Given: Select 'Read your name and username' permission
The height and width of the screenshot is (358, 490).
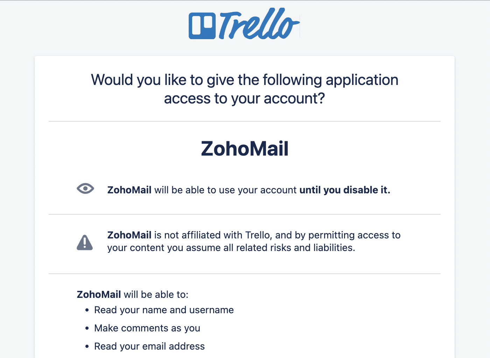Looking at the screenshot, I should click(164, 310).
